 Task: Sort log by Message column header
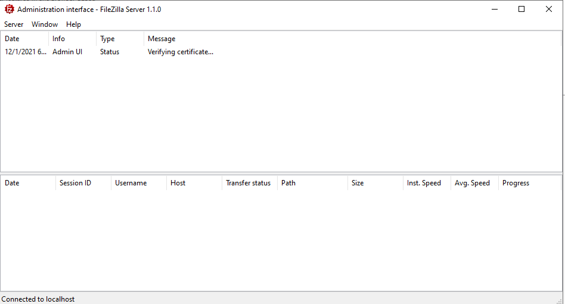pyautogui.click(x=352, y=39)
